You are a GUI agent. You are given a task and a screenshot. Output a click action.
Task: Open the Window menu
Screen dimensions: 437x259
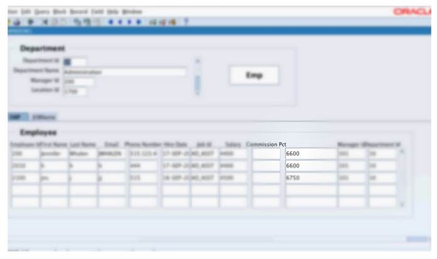[x=132, y=11]
